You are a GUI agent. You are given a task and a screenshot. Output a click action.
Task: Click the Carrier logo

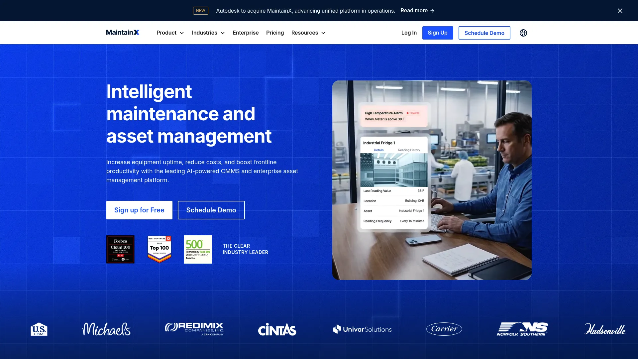[x=444, y=329]
